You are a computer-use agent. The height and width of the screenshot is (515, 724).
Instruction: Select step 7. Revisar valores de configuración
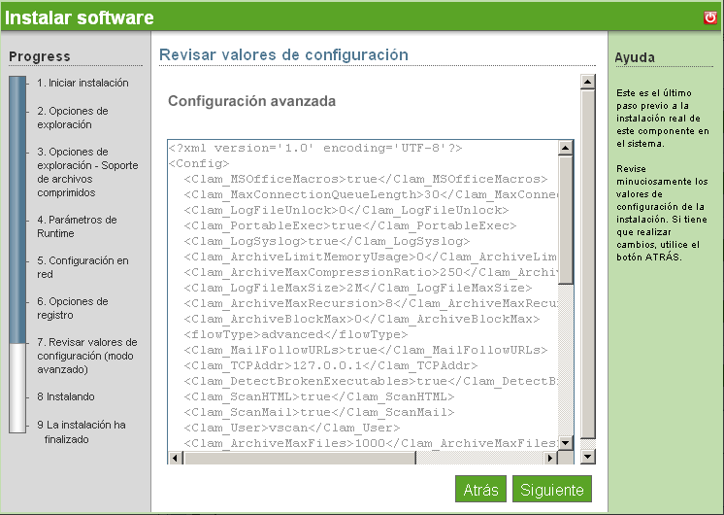pos(86,356)
